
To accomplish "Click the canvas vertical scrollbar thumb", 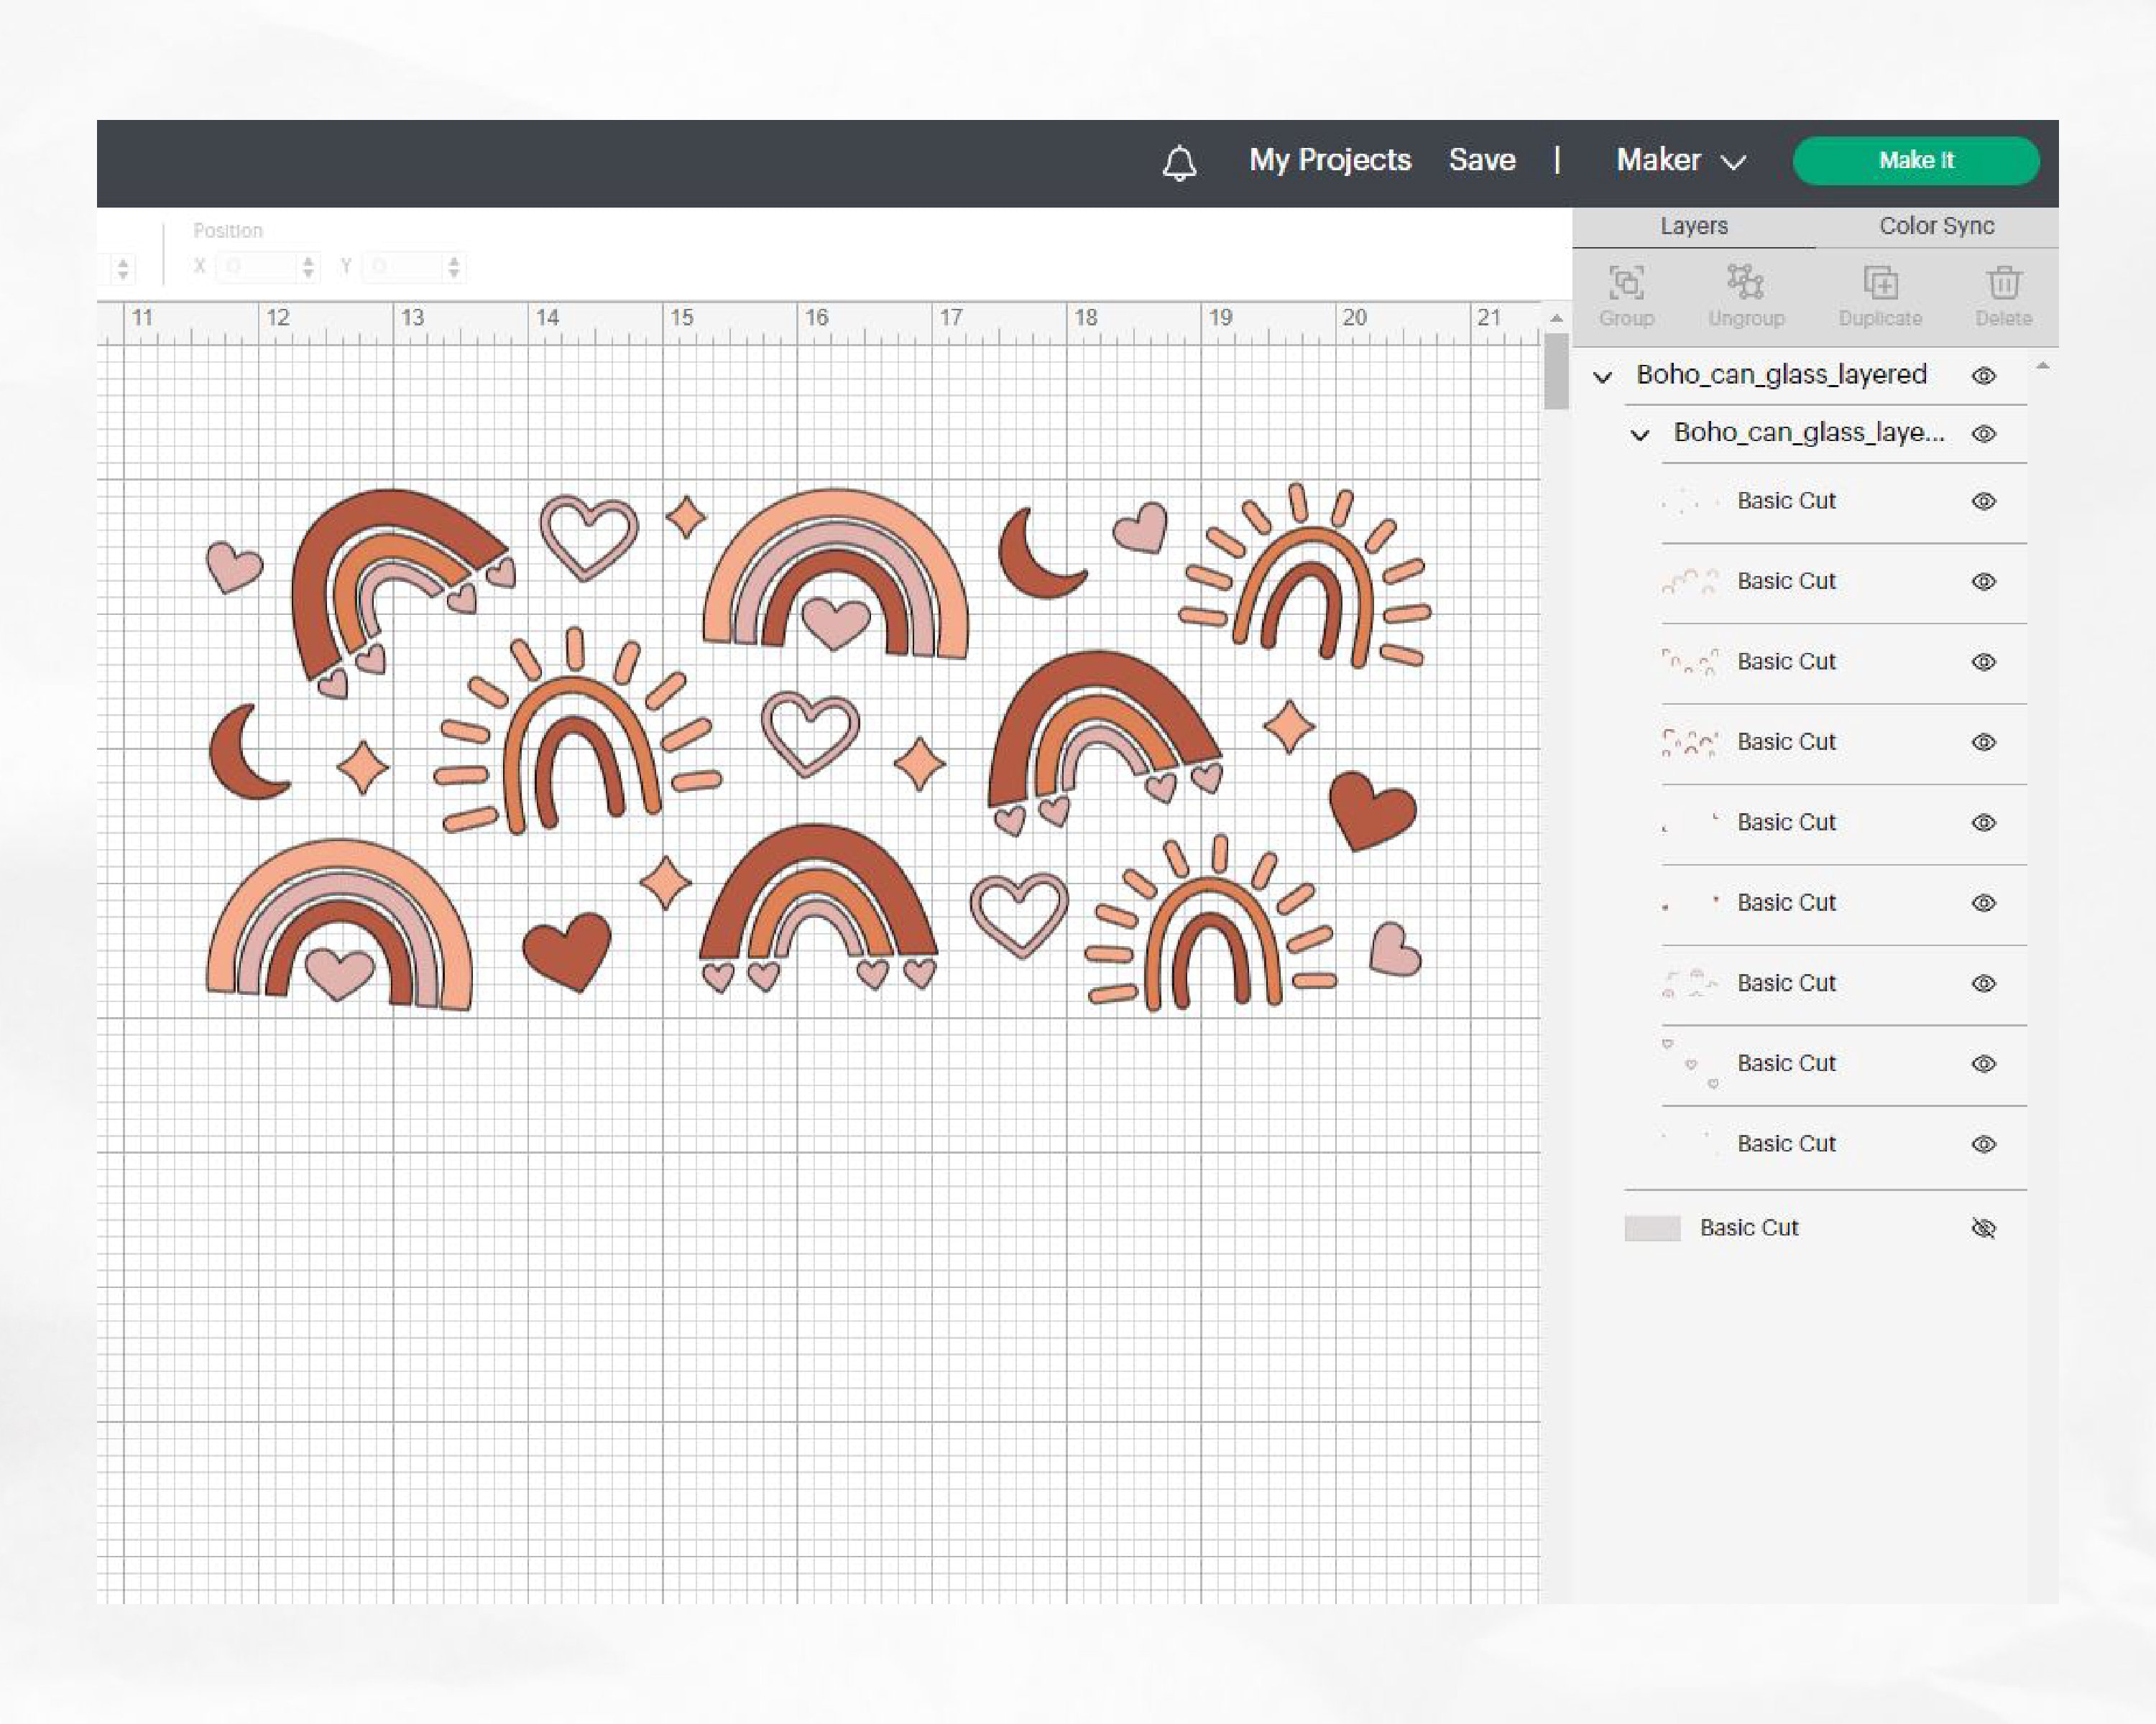I will coord(1556,371).
